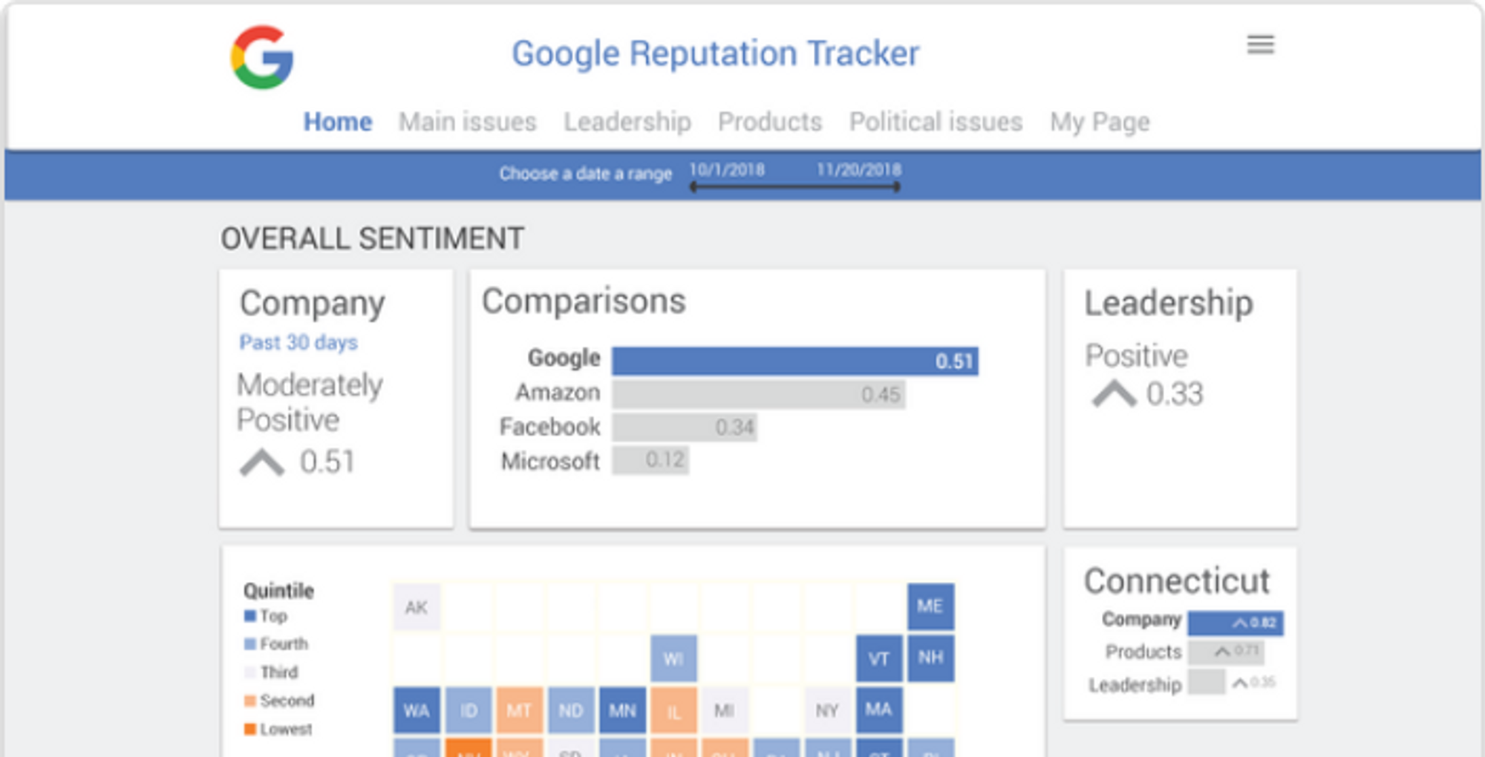Click the Past 30 days link

tap(298, 342)
